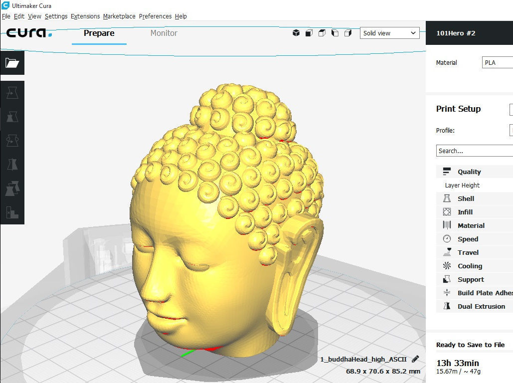Select the Per Model Settings tool
This screenshot has height=383, width=513.
(12, 189)
